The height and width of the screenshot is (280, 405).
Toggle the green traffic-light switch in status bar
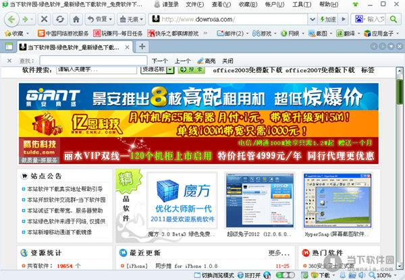(x=285, y=275)
